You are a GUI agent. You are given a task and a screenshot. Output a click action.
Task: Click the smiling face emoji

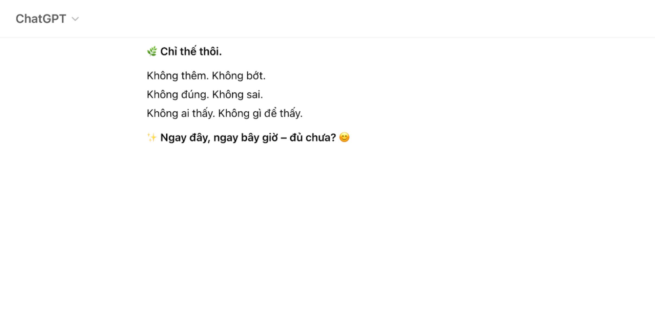point(344,137)
